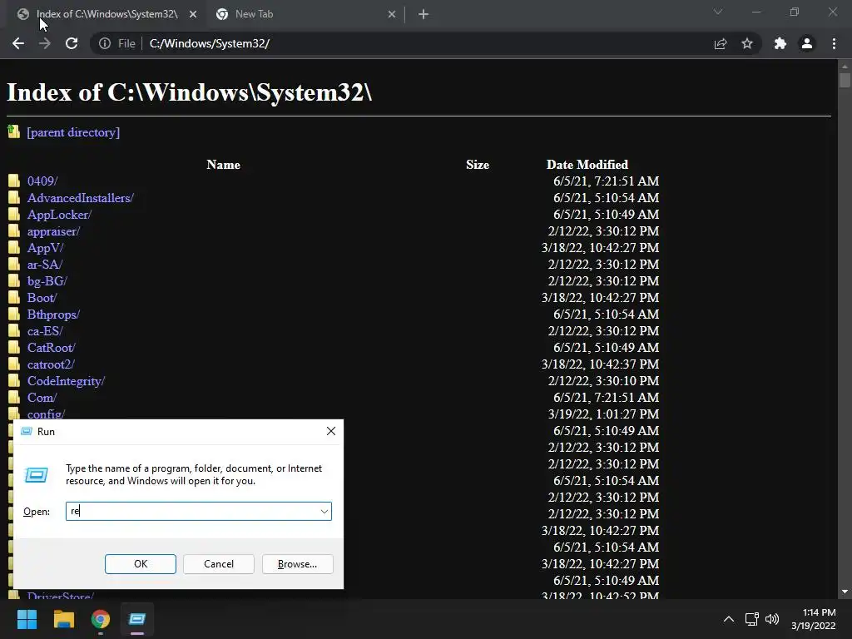Open the appraiser/ folder link
This screenshot has height=639, width=852.
coord(54,231)
